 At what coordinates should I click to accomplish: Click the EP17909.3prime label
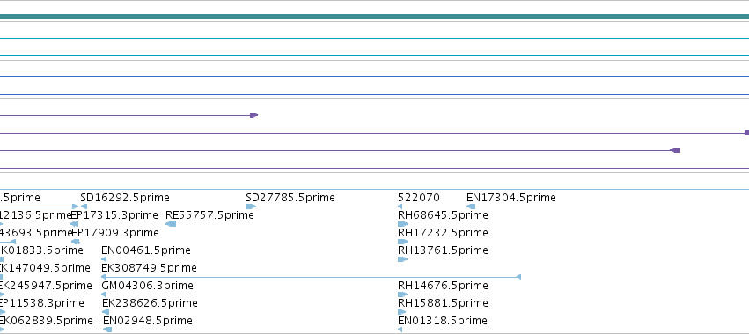115,233
